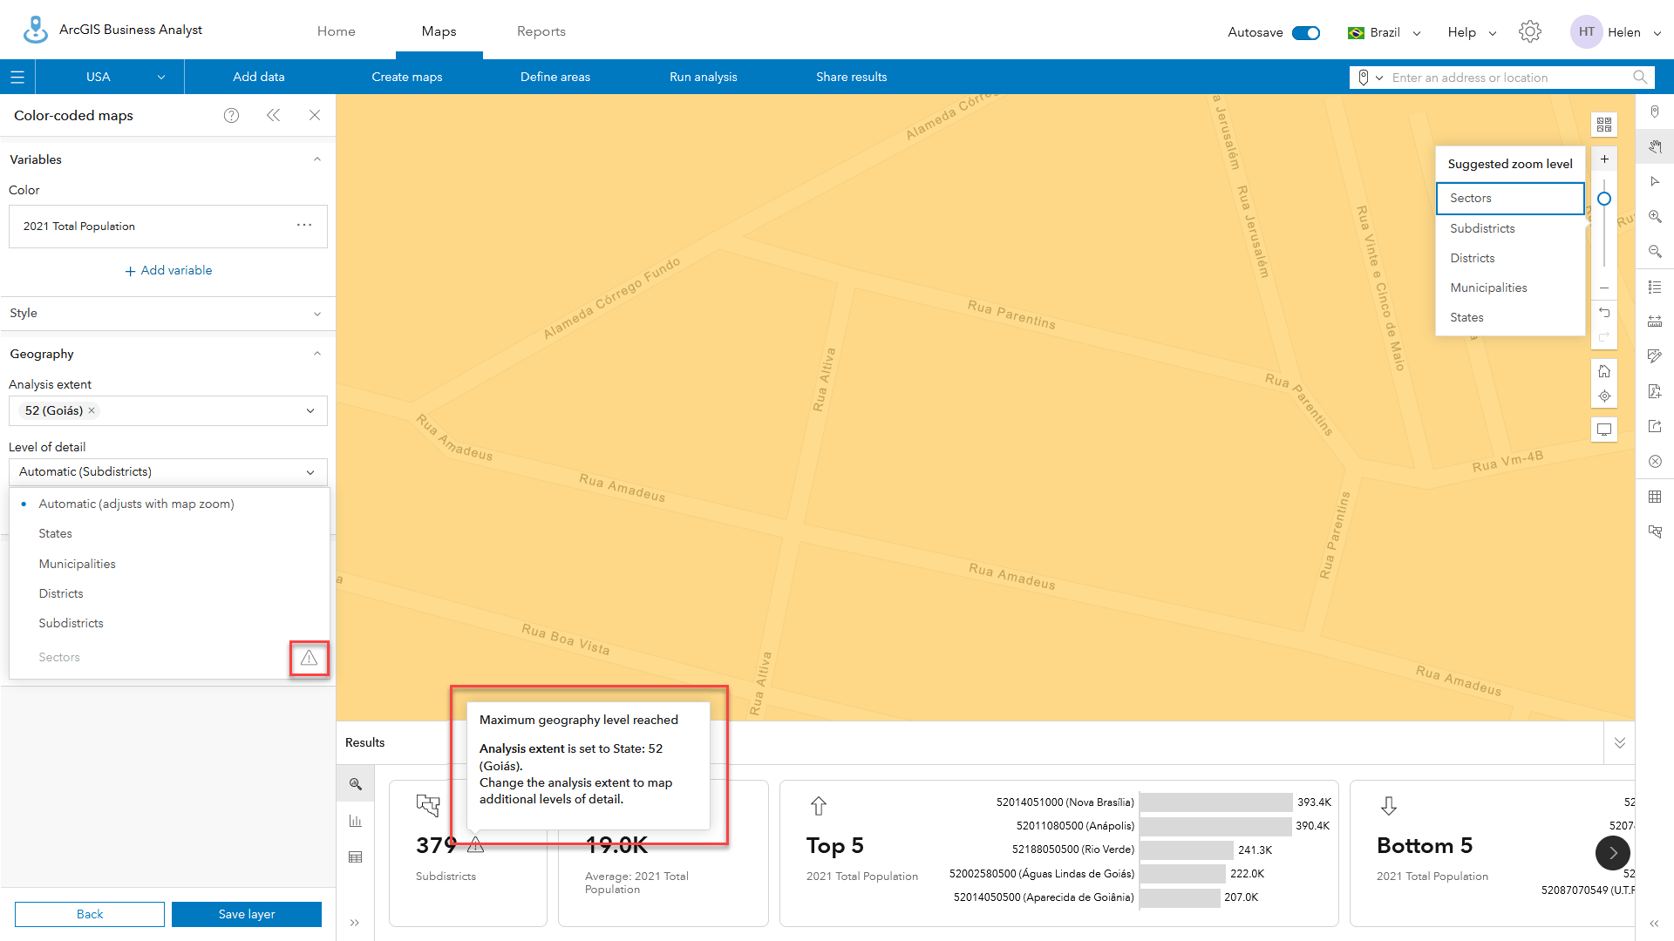Disable the Autosave toggle
Screen dimensions: 1674x941
point(1305,31)
